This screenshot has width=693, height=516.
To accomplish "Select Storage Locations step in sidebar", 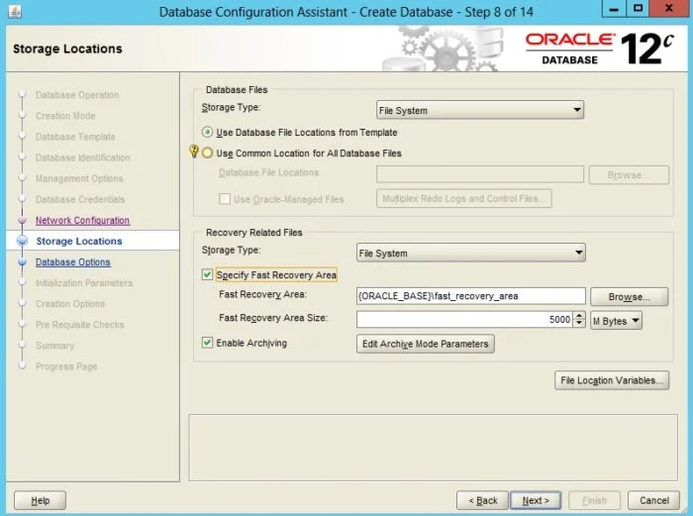I will [79, 241].
